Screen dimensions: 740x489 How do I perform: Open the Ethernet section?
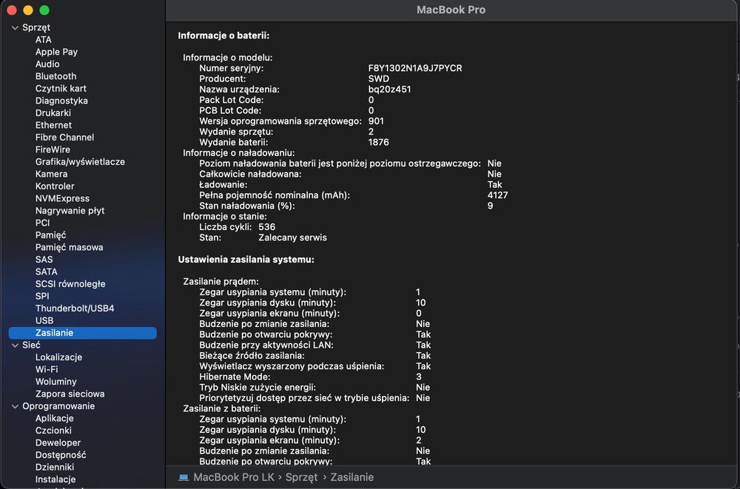(53, 125)
